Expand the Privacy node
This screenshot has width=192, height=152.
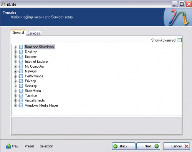coord(15,81)
